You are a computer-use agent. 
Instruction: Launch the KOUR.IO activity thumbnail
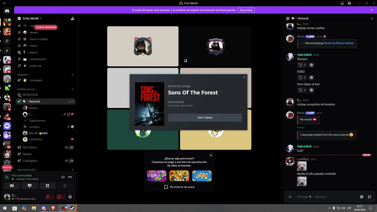point(179,176)
